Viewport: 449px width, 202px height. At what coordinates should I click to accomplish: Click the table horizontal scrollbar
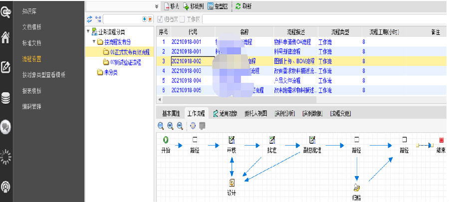(x=239, y=100)
